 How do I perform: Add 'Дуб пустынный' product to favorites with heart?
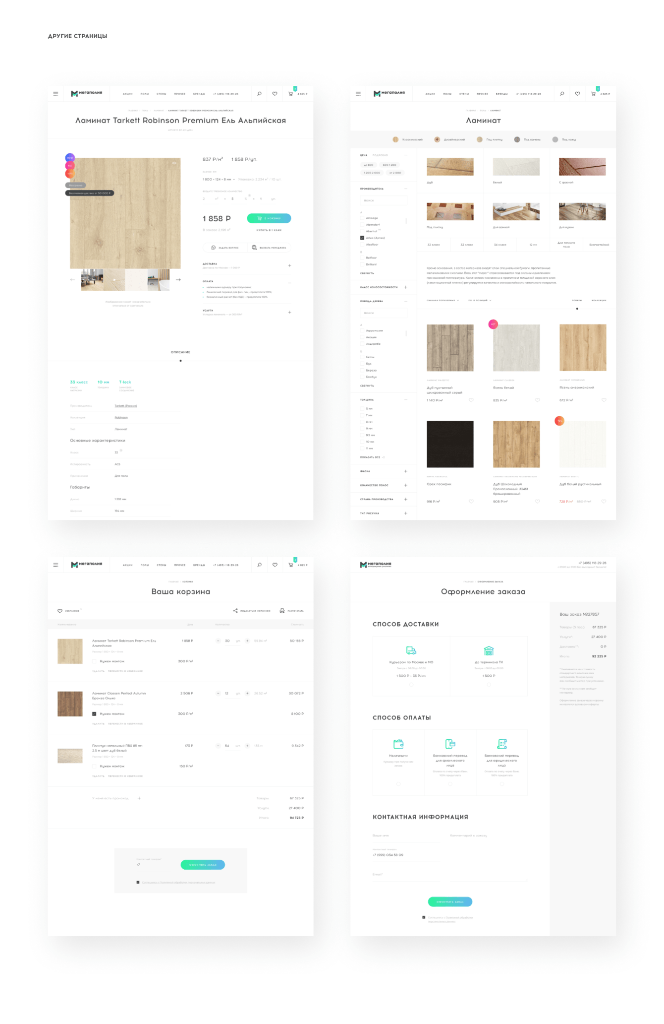[471, 400]
